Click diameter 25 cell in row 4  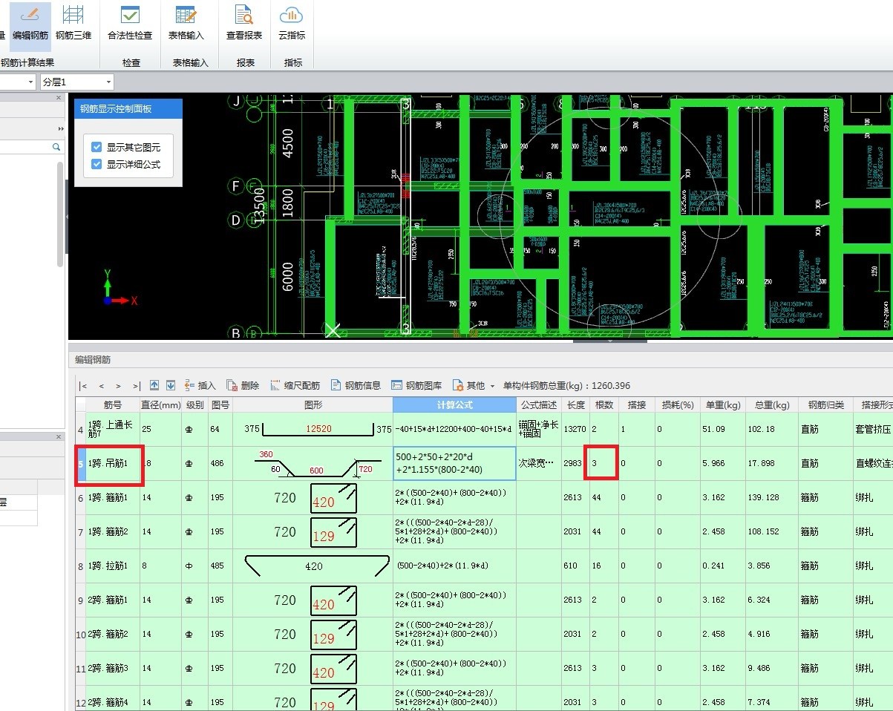click(161, 429)
